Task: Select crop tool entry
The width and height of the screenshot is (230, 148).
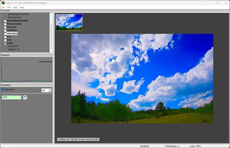Action: click(9, 40)
